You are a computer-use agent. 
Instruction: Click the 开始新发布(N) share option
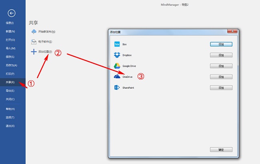(47, 32)
